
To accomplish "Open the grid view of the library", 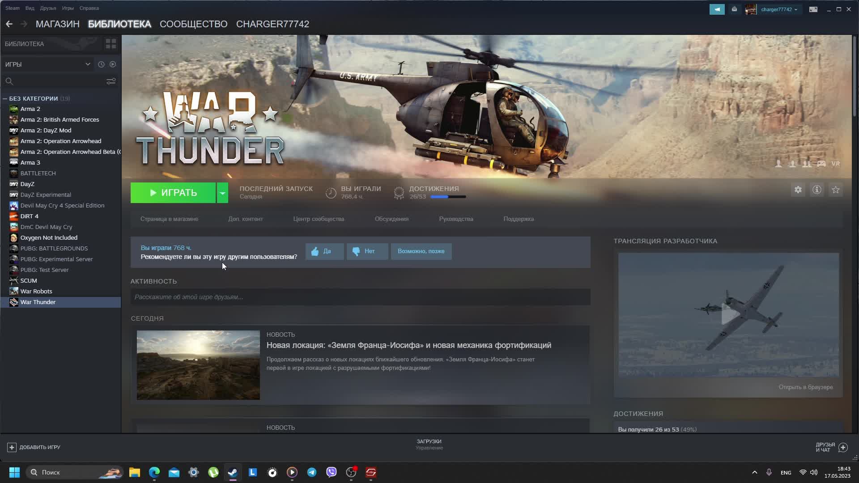I will 111,44.
